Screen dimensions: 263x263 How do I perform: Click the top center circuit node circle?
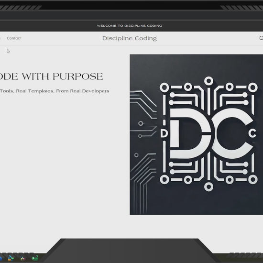208,81
